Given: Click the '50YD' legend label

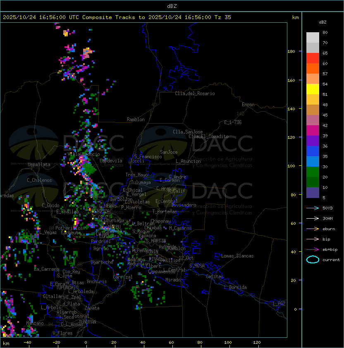Looking at the screenshot, I should pyautogui.click(x=327, y=208).
